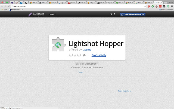Viewport: 174px width, 109px height.
Task: Click the Tweet link
Action: tap(81, 72)
